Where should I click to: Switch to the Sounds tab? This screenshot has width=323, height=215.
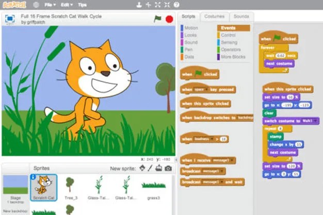[241, 16]
